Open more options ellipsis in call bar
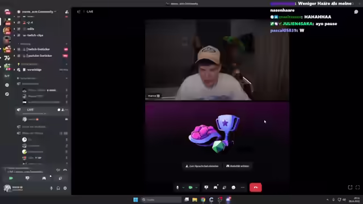The height and width of the screenshot is (204, 363). [x=242, y=188]
